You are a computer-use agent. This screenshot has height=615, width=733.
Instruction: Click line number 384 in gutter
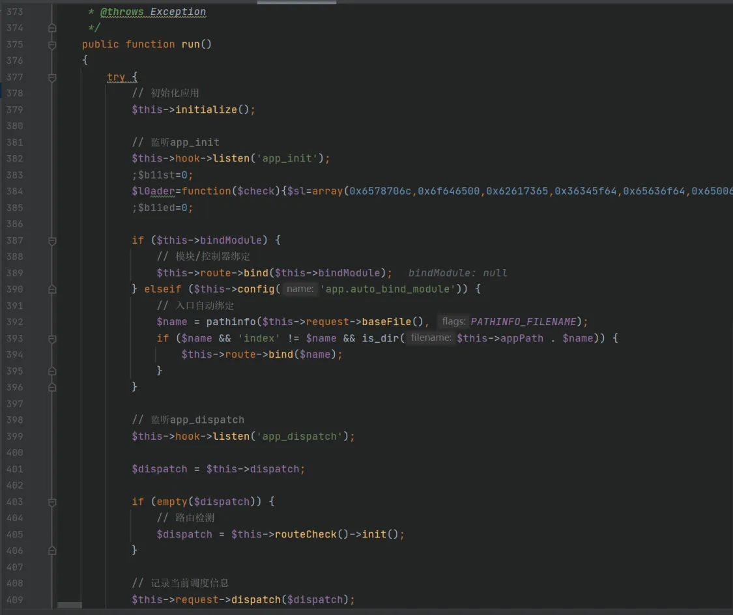14,191
